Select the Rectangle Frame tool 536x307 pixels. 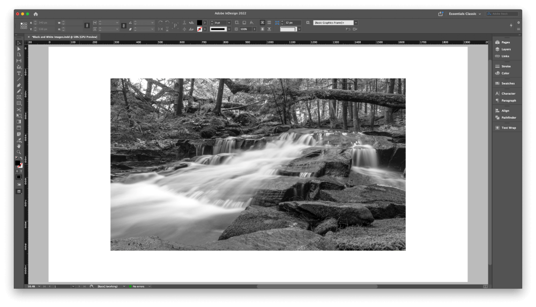pos(19,97)
